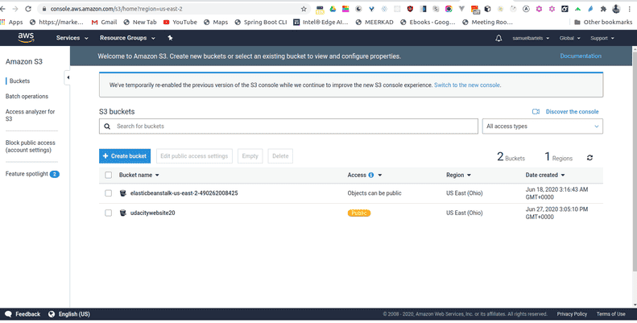Open the notifications bell
Viewport: 637px width, 323px height.
coord(498,38)
